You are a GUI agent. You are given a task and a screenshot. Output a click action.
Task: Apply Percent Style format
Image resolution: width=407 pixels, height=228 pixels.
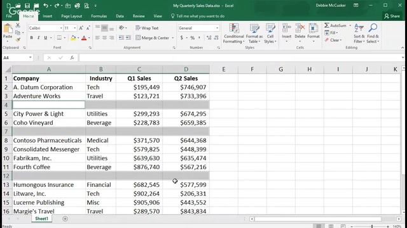(x=192, y=38)
